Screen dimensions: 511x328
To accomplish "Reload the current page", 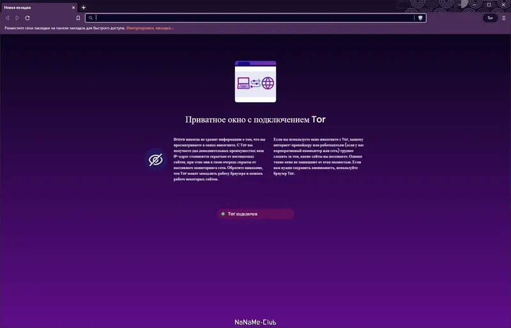I will pyautogui.click(x=27, y=18).
